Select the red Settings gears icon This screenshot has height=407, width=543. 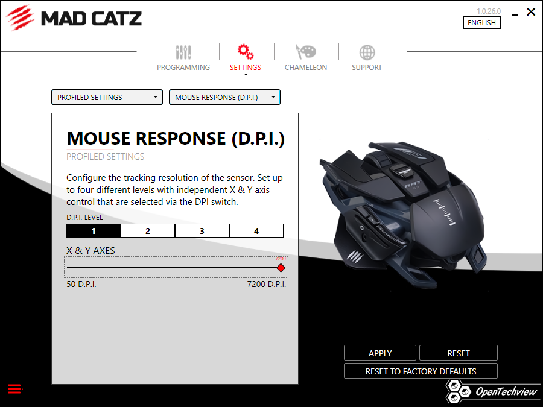pyautogui.click(x=245, y=52)
